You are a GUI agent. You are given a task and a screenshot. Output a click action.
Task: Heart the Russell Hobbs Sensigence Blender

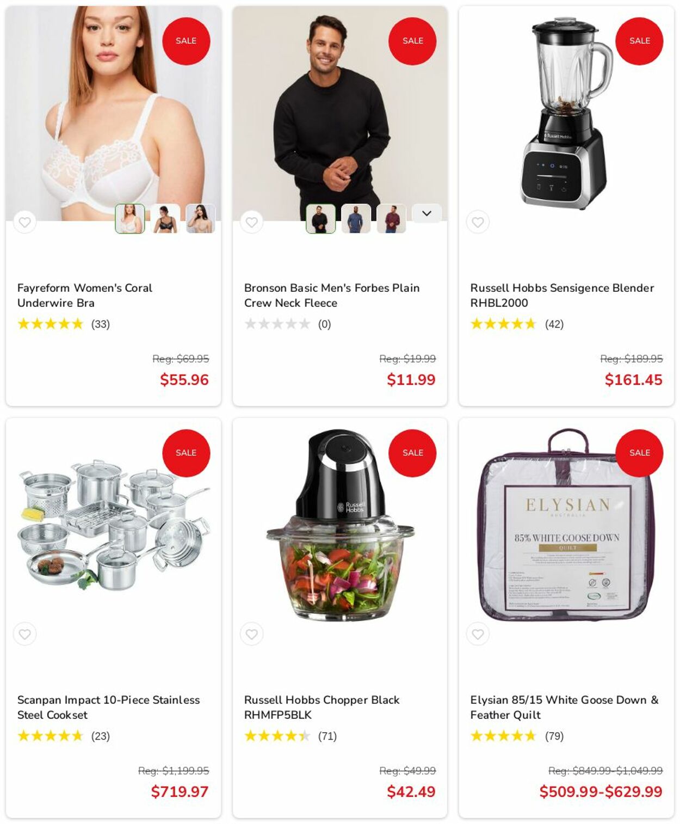click(478, 222)
